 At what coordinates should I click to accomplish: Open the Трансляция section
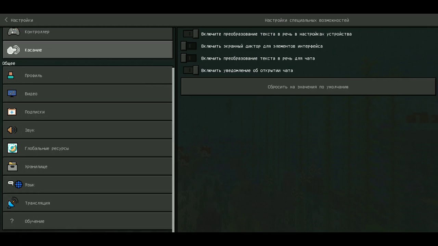click(88, 203)
